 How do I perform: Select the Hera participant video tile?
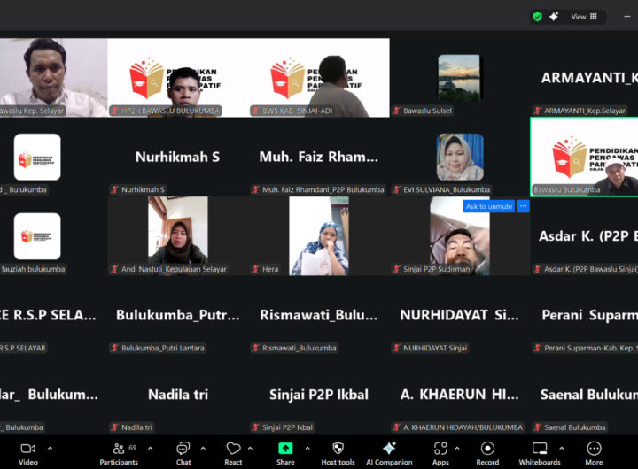pos(319,235)
